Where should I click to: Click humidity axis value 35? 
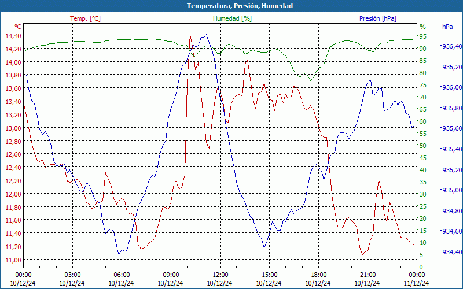[x=423, y=182]
